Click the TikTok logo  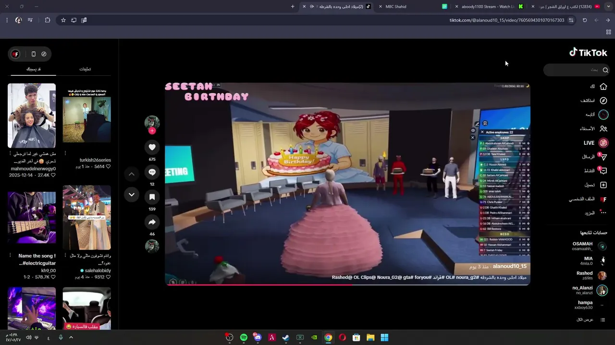pos(588,53)
